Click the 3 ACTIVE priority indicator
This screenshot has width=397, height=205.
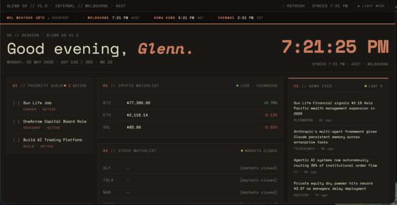coord(75,86)
